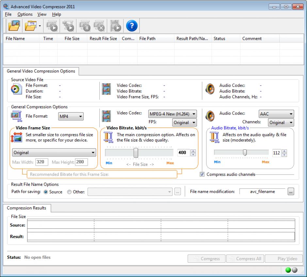
Task: Increase video bitrate with the up spinner arrow
Action: (x=193, y=151)
